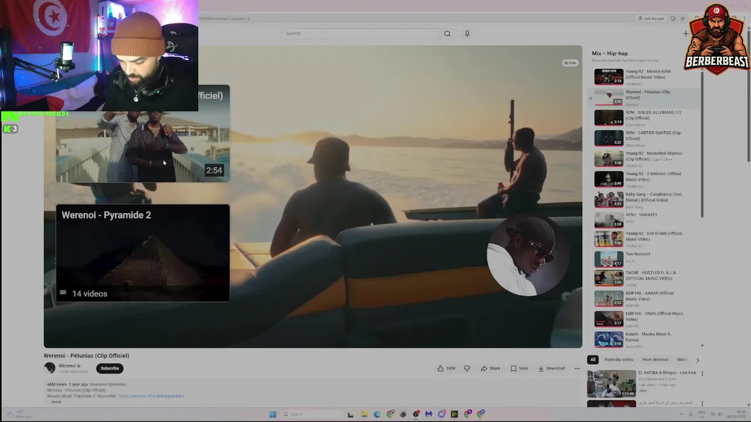Viewport: 751px width, 422px height.
Task: Select the From the series chip
Action: [619, 359]
